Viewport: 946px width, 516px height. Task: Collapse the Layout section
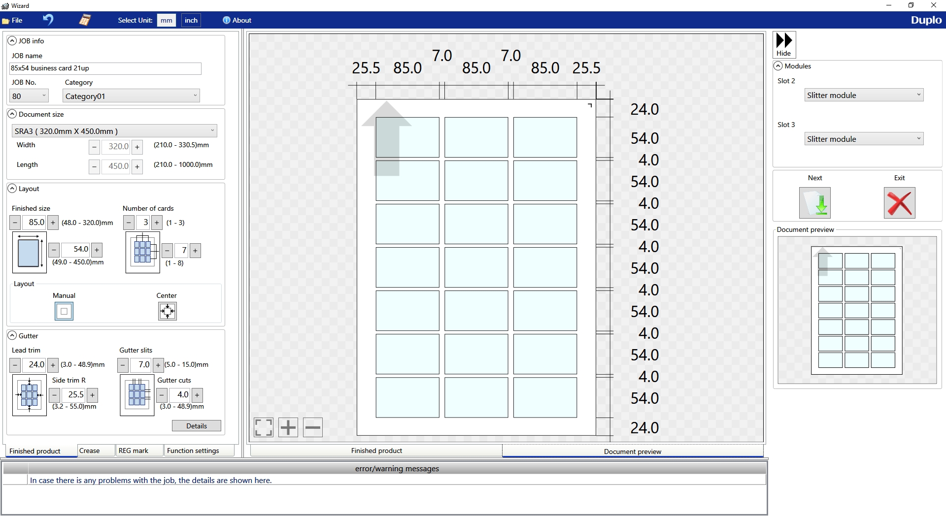click(x=12, y=189)
